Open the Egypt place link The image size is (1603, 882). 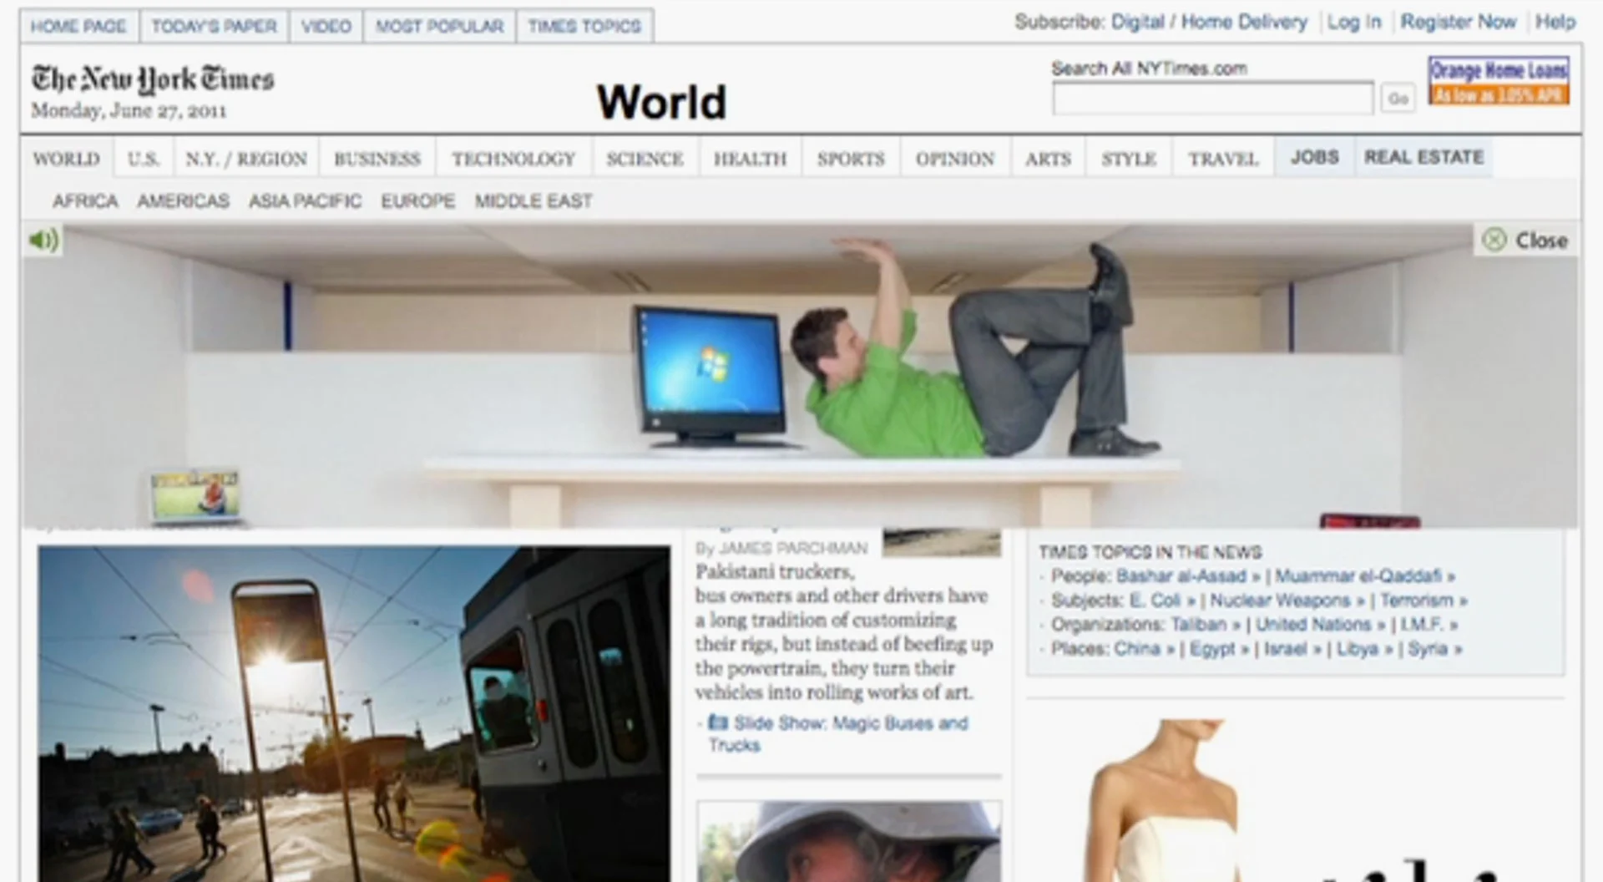coord(1219,649)
